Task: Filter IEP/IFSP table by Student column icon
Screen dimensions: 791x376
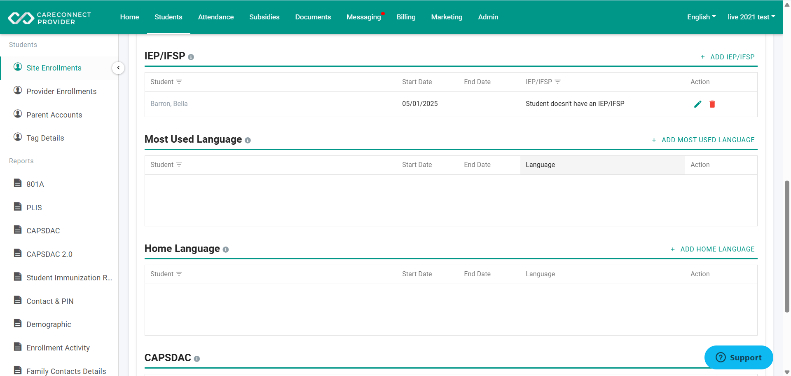Action: (179, 82)
